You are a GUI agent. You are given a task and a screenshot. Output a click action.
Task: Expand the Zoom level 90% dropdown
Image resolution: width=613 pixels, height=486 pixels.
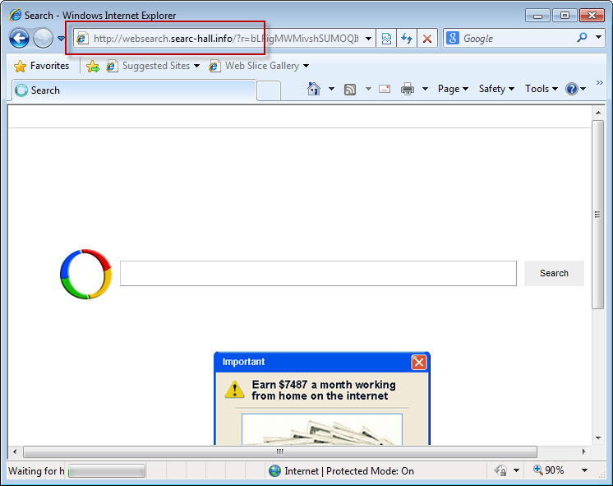pyautogui.click(x=584, y=470)
